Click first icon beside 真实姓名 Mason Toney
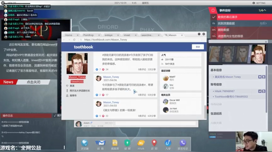 (x=260, y=77)
